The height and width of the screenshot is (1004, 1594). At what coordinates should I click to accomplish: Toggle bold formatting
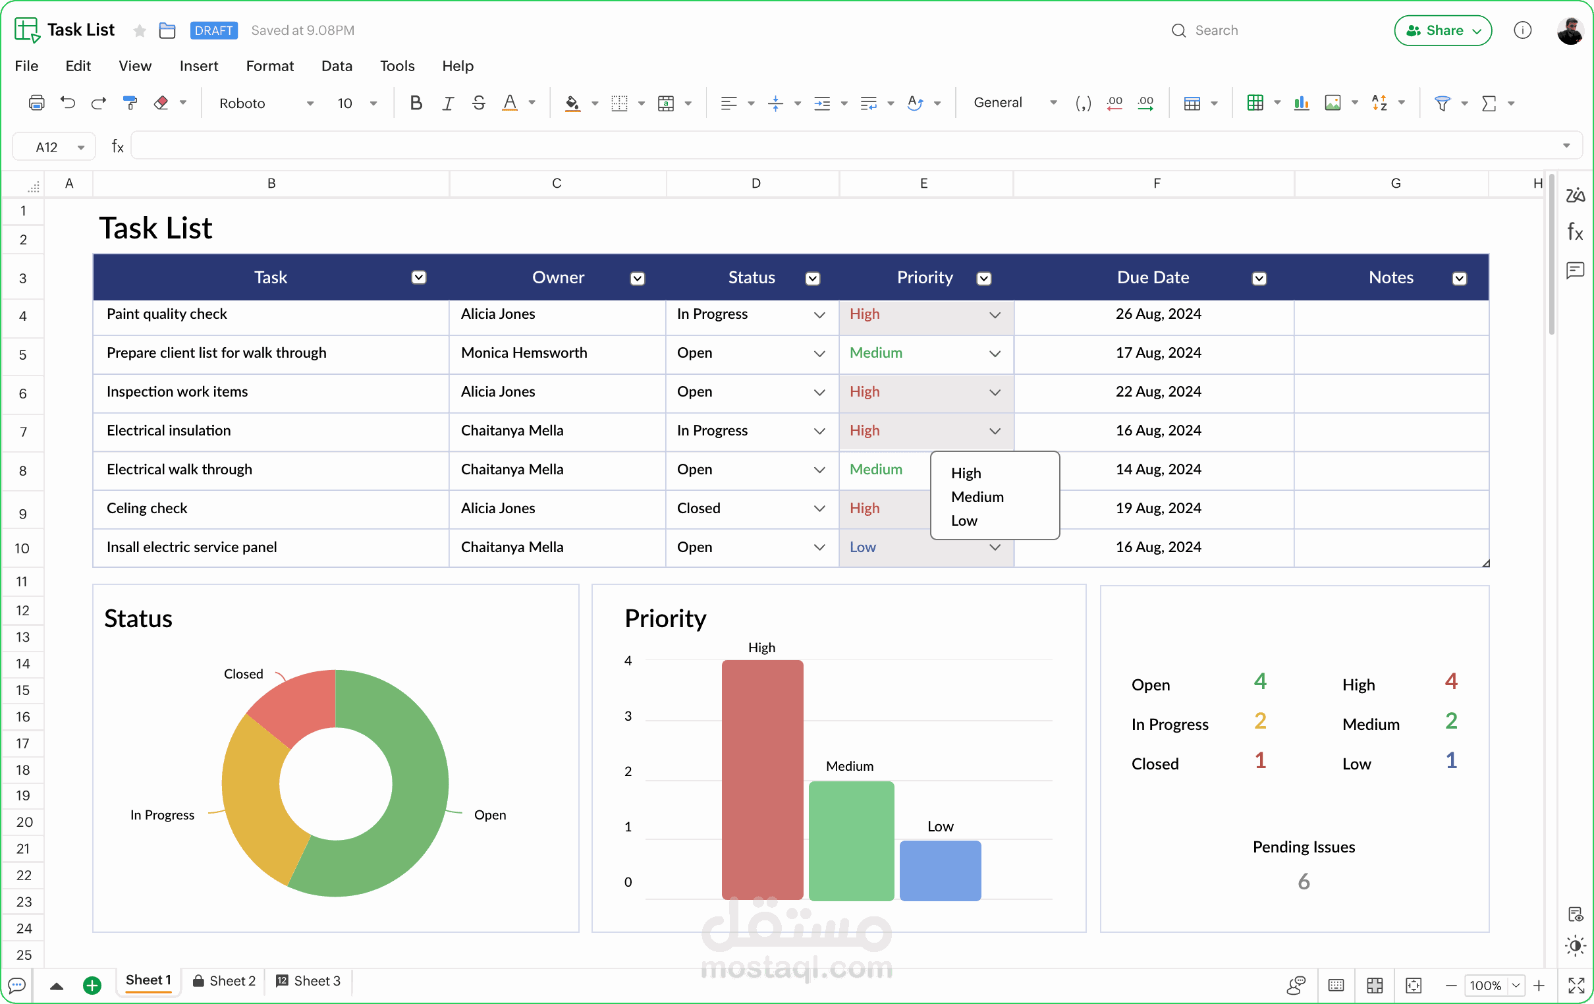[416, 103]
